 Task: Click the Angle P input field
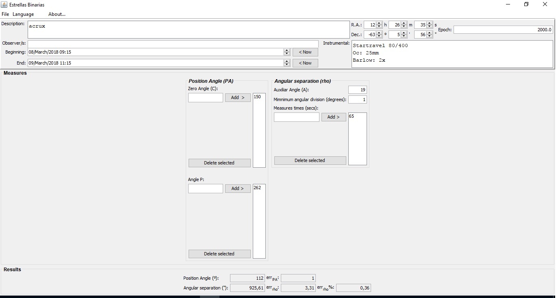[x=206, y=188]
